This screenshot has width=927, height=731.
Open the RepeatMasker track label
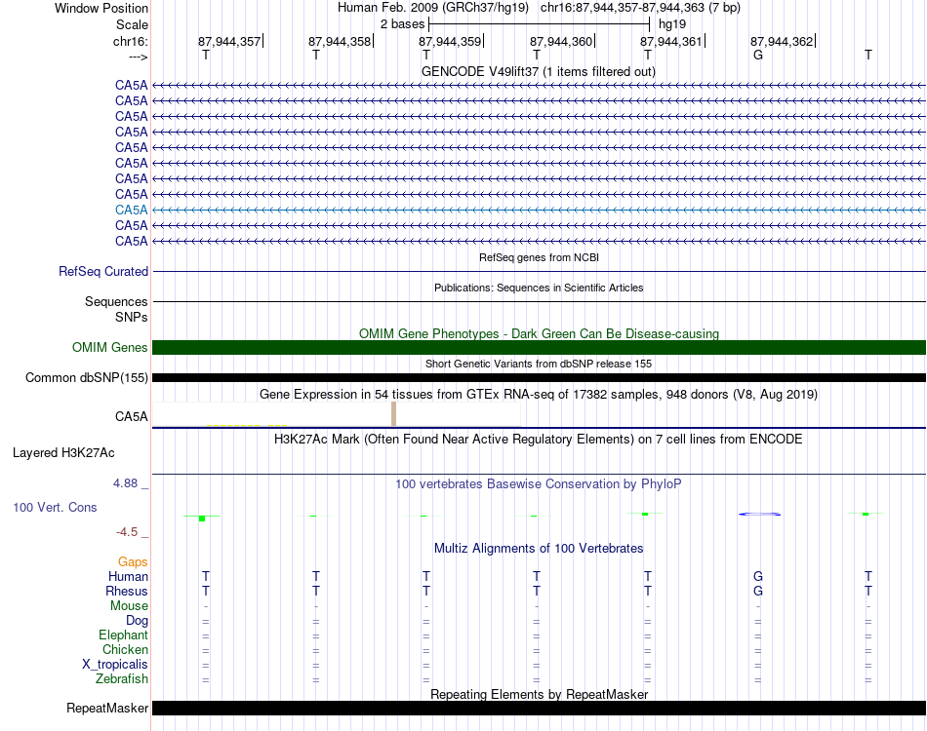107,708
